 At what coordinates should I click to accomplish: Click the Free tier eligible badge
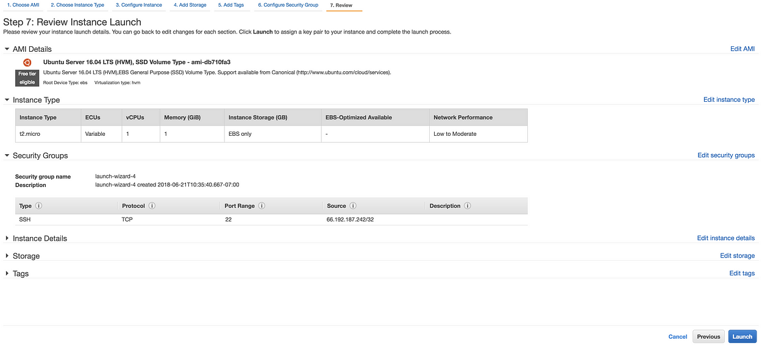pos(27,78)
